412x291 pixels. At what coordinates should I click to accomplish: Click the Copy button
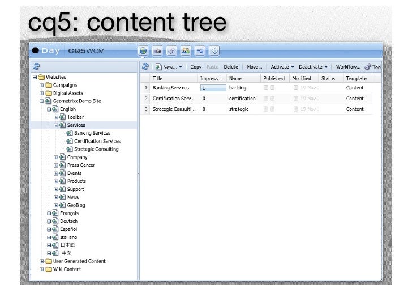(x=196, y=67)
